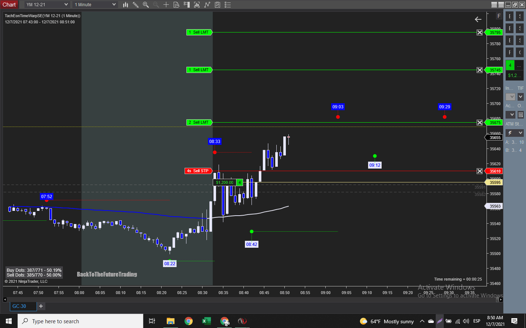
Task: Click the 08:33 time marker
Action: click(x=215, y=142)
